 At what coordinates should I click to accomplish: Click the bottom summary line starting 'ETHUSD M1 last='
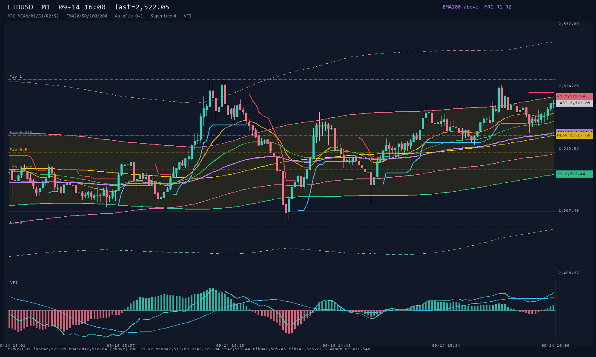[x=189, y=349]
